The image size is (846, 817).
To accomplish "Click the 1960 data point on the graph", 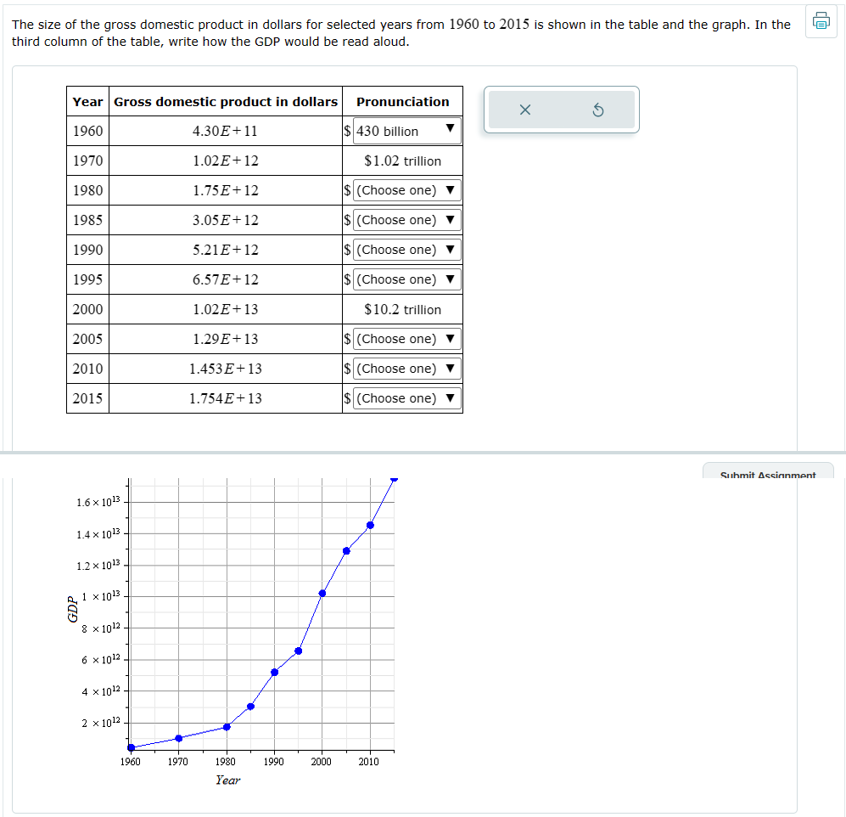I will pyautogui.click(x=132, y=747).
